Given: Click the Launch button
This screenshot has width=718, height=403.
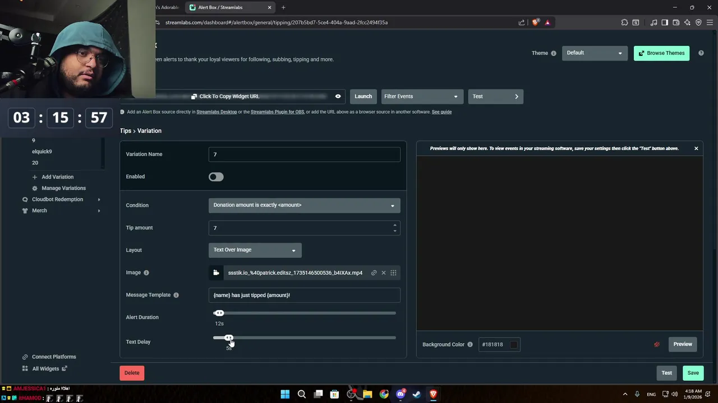Looking at the screenshot, I should 363,96.
